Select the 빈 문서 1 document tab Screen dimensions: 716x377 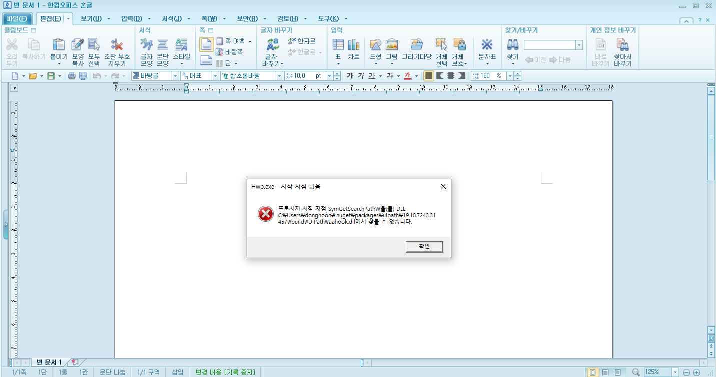click(x=49, y=362)
